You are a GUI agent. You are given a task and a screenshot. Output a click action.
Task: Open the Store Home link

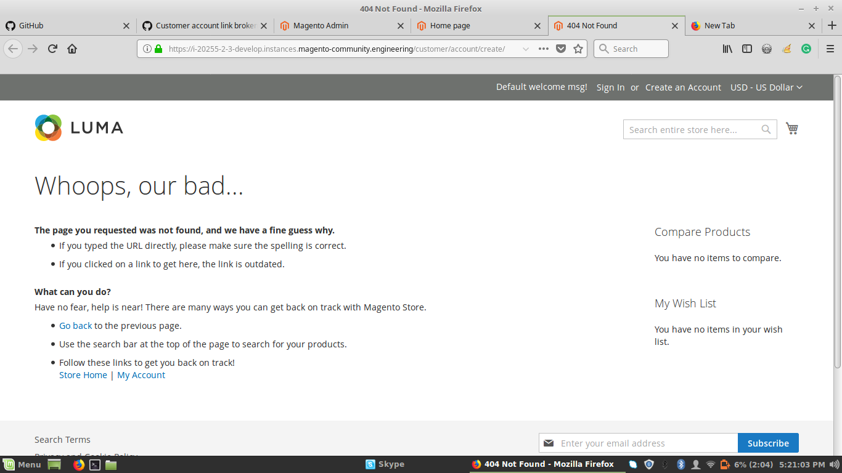(x=83, y=375)
